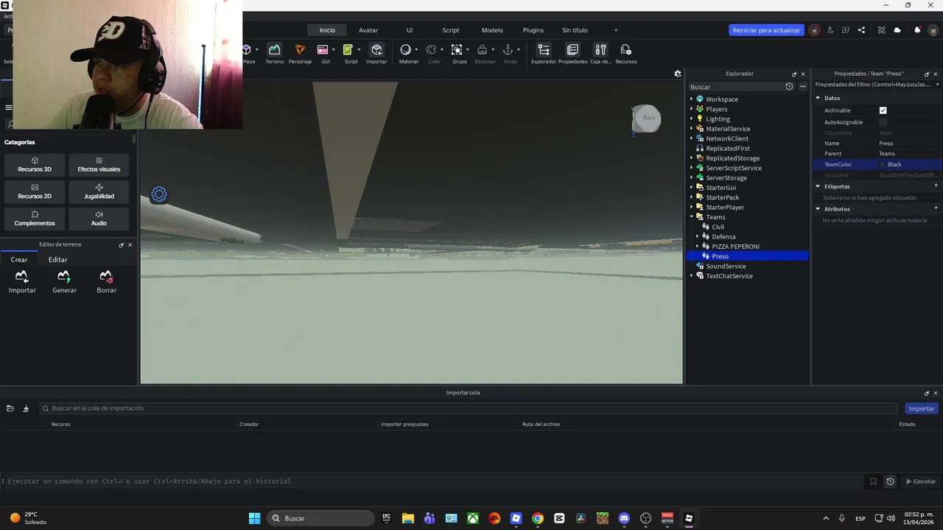Open the Material dropdown arrow
Viewport: 943px width, 530px height.
coord(416,50)
